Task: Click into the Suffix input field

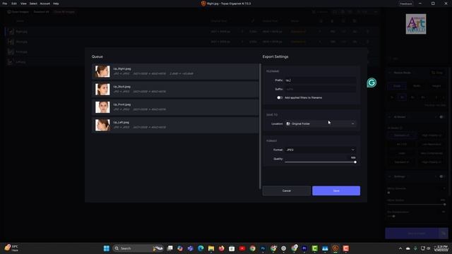Action: click(x=320, y=90)
